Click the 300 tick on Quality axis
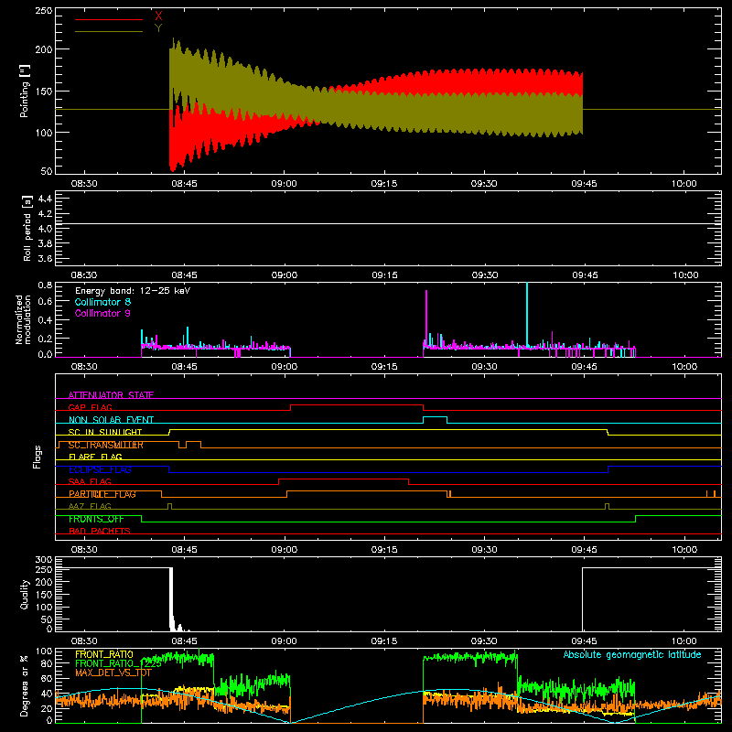 [44, 560]
